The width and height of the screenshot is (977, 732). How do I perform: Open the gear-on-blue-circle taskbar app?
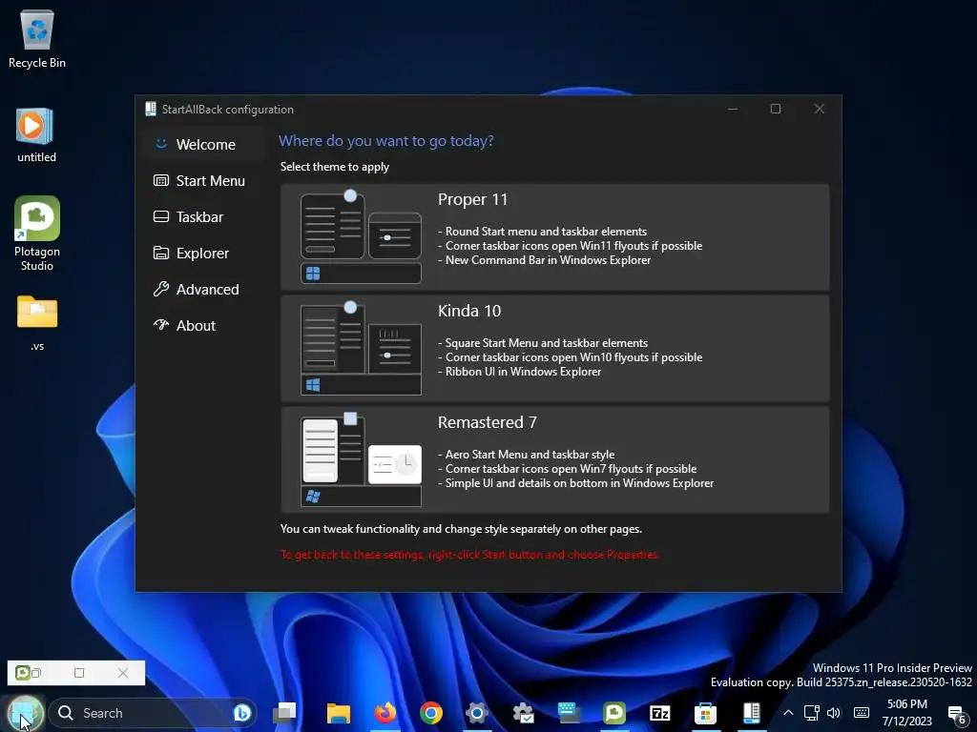[477, 713]
